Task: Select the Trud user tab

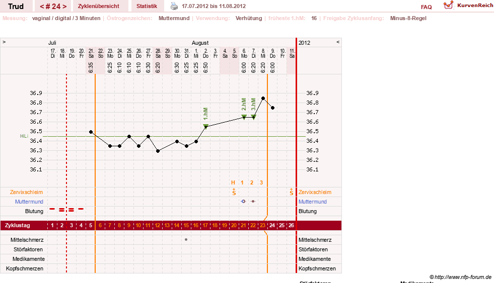Action: click(16, 6)
